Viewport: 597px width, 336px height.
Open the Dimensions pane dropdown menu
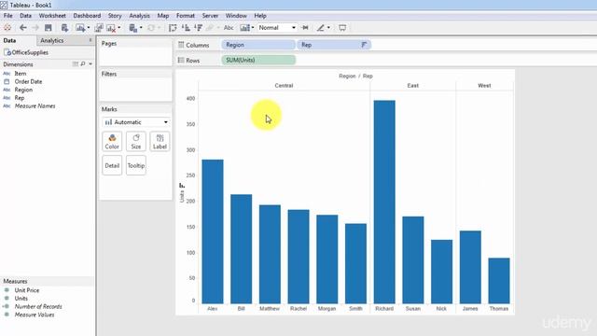[x=90, y=64]
